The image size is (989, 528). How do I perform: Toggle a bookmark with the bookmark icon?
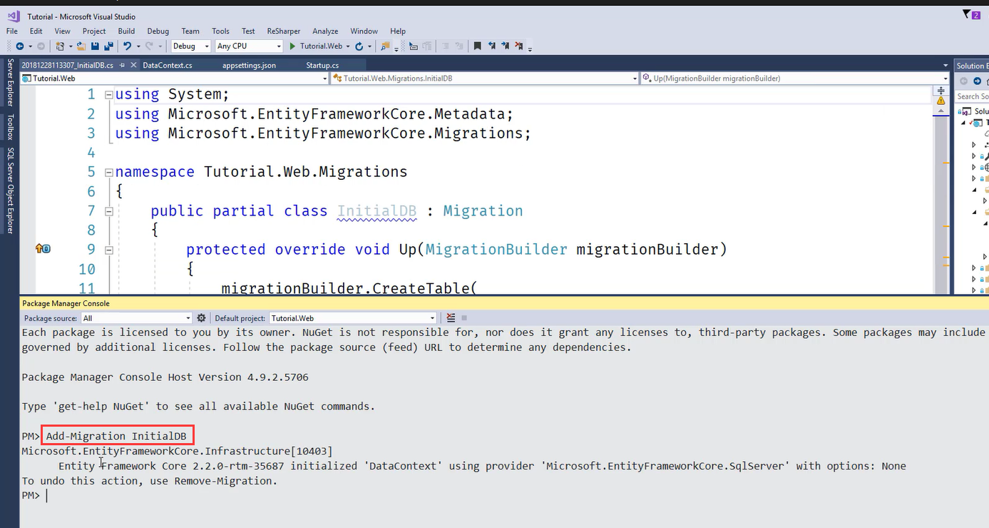point(477,46)
